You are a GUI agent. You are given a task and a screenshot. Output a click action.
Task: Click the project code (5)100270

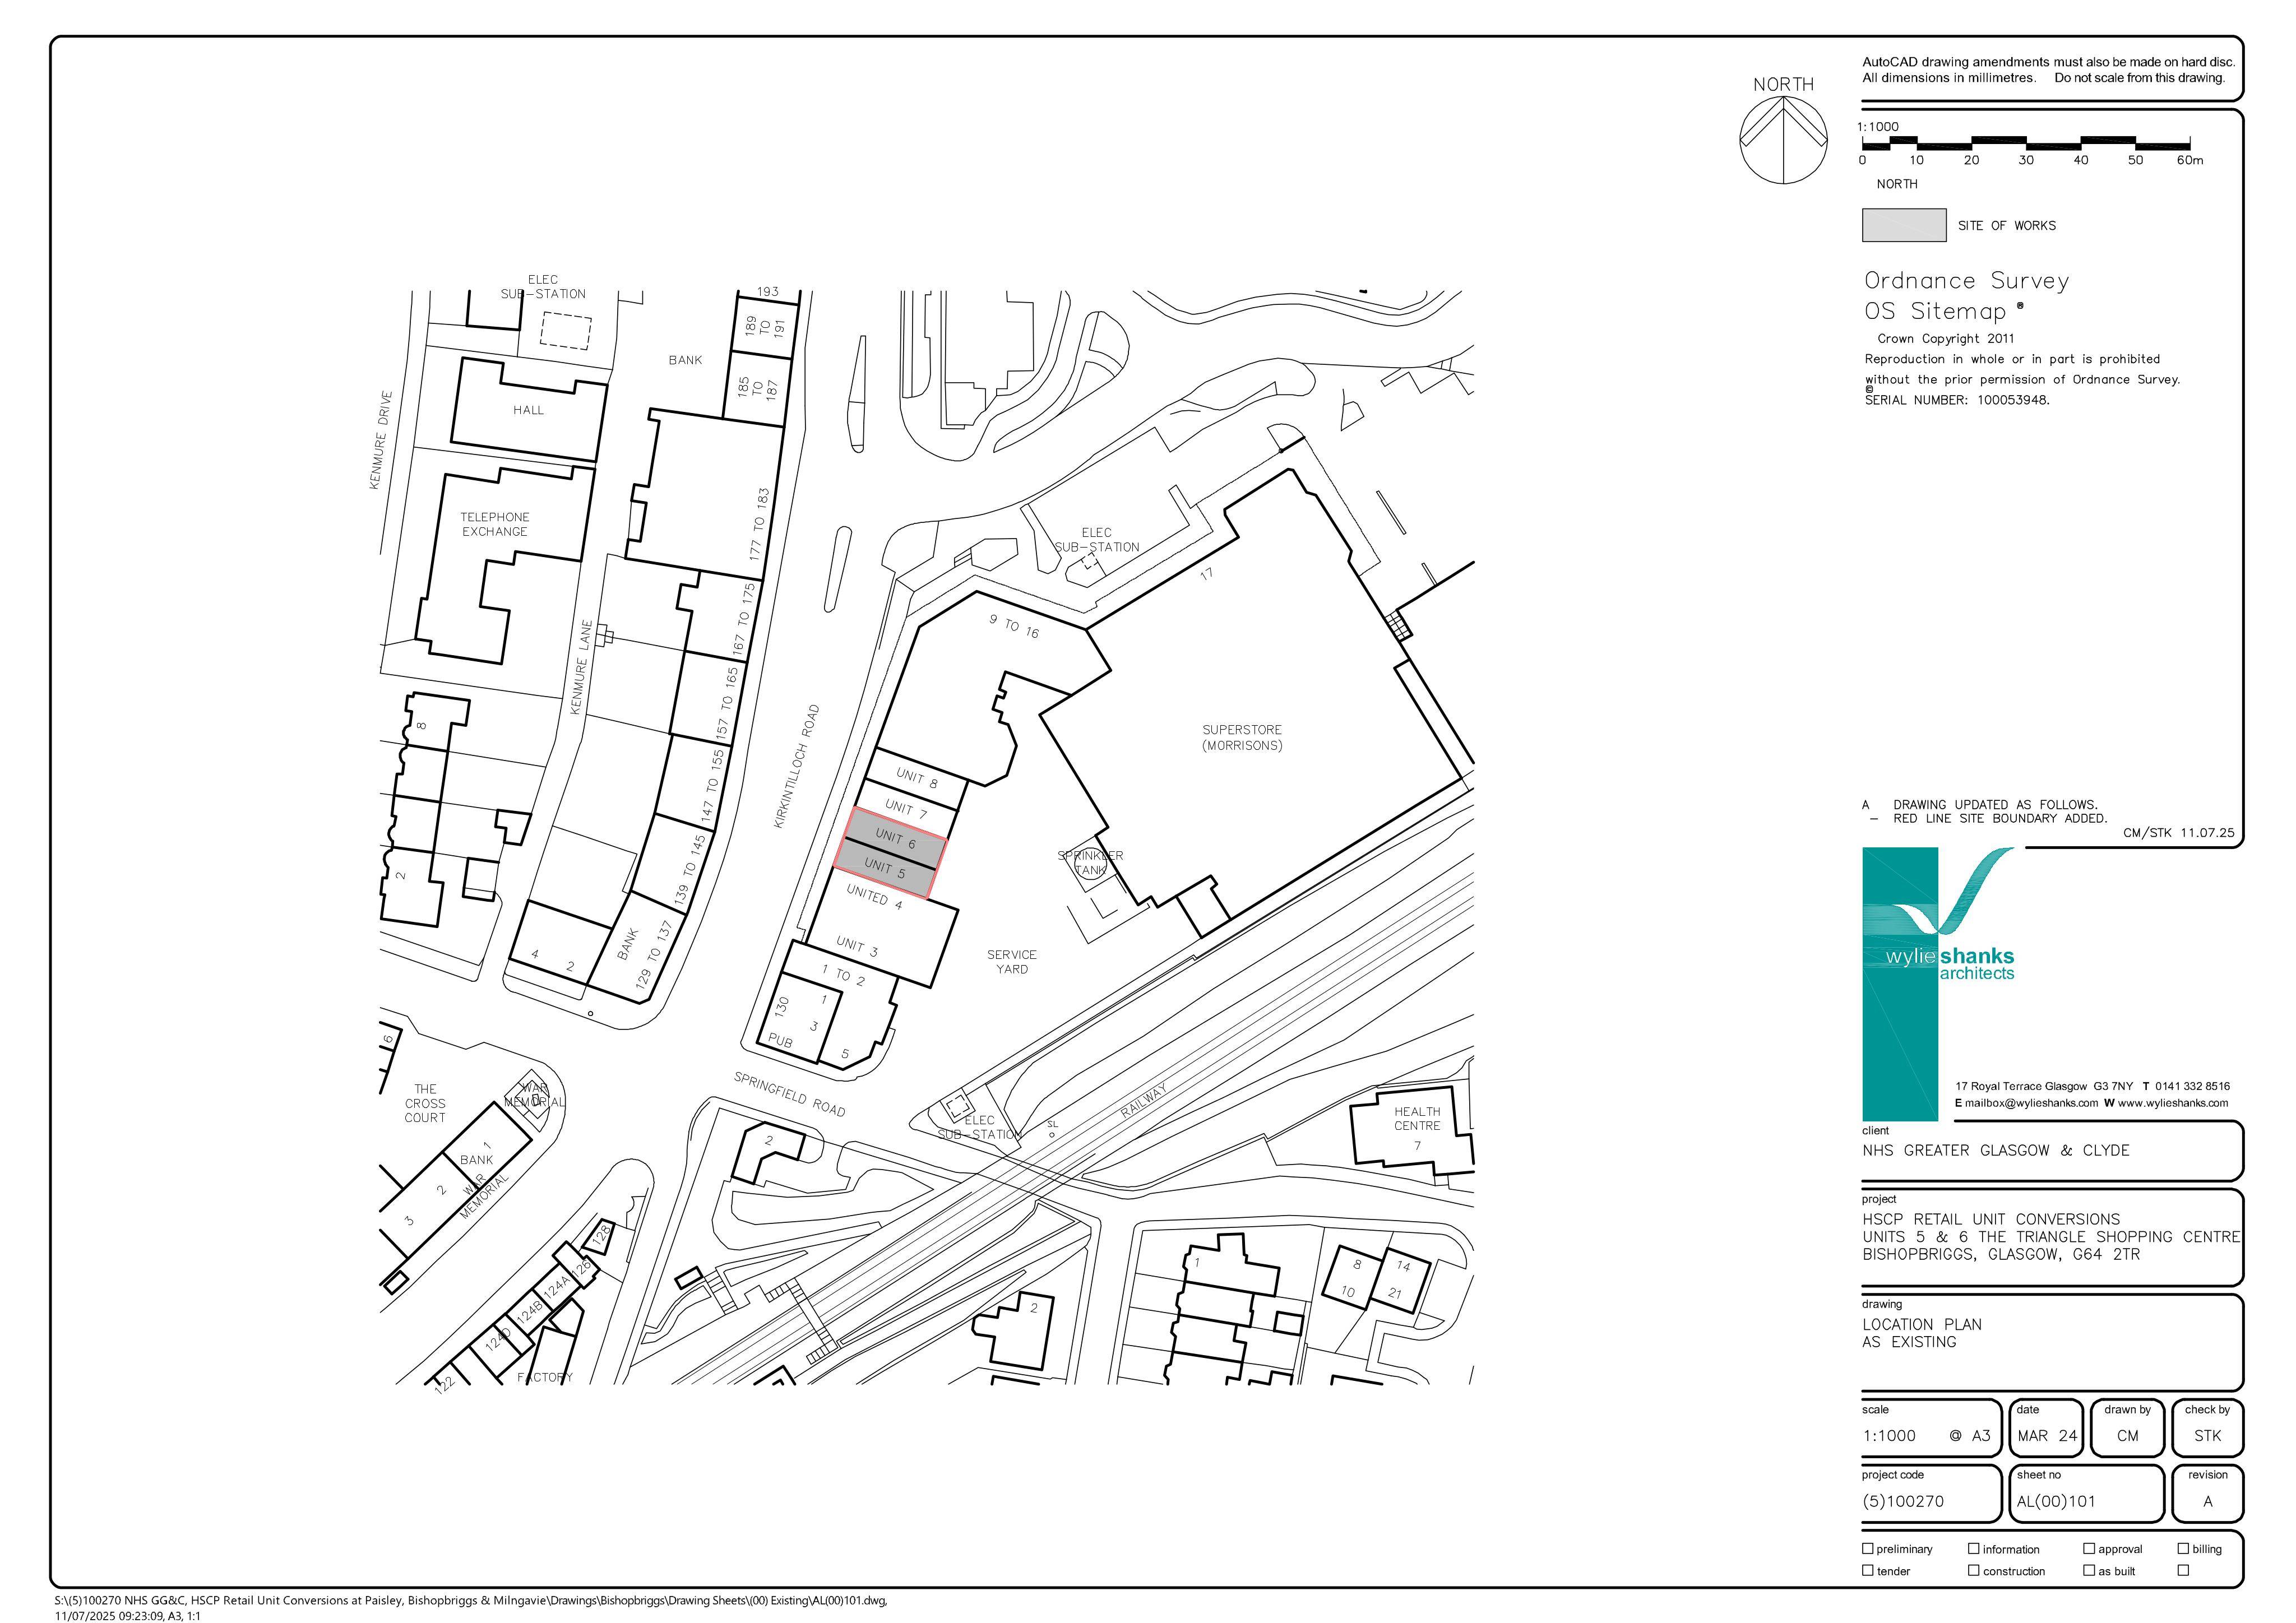[x=1903, y=1501]
